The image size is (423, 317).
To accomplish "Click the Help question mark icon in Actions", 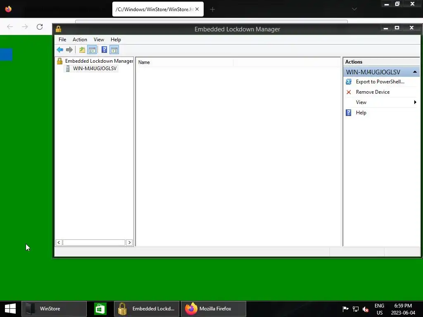I will pyautogui.click(x=349, y=113).
